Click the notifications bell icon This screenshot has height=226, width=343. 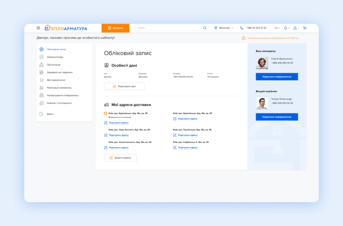(286, 28)
